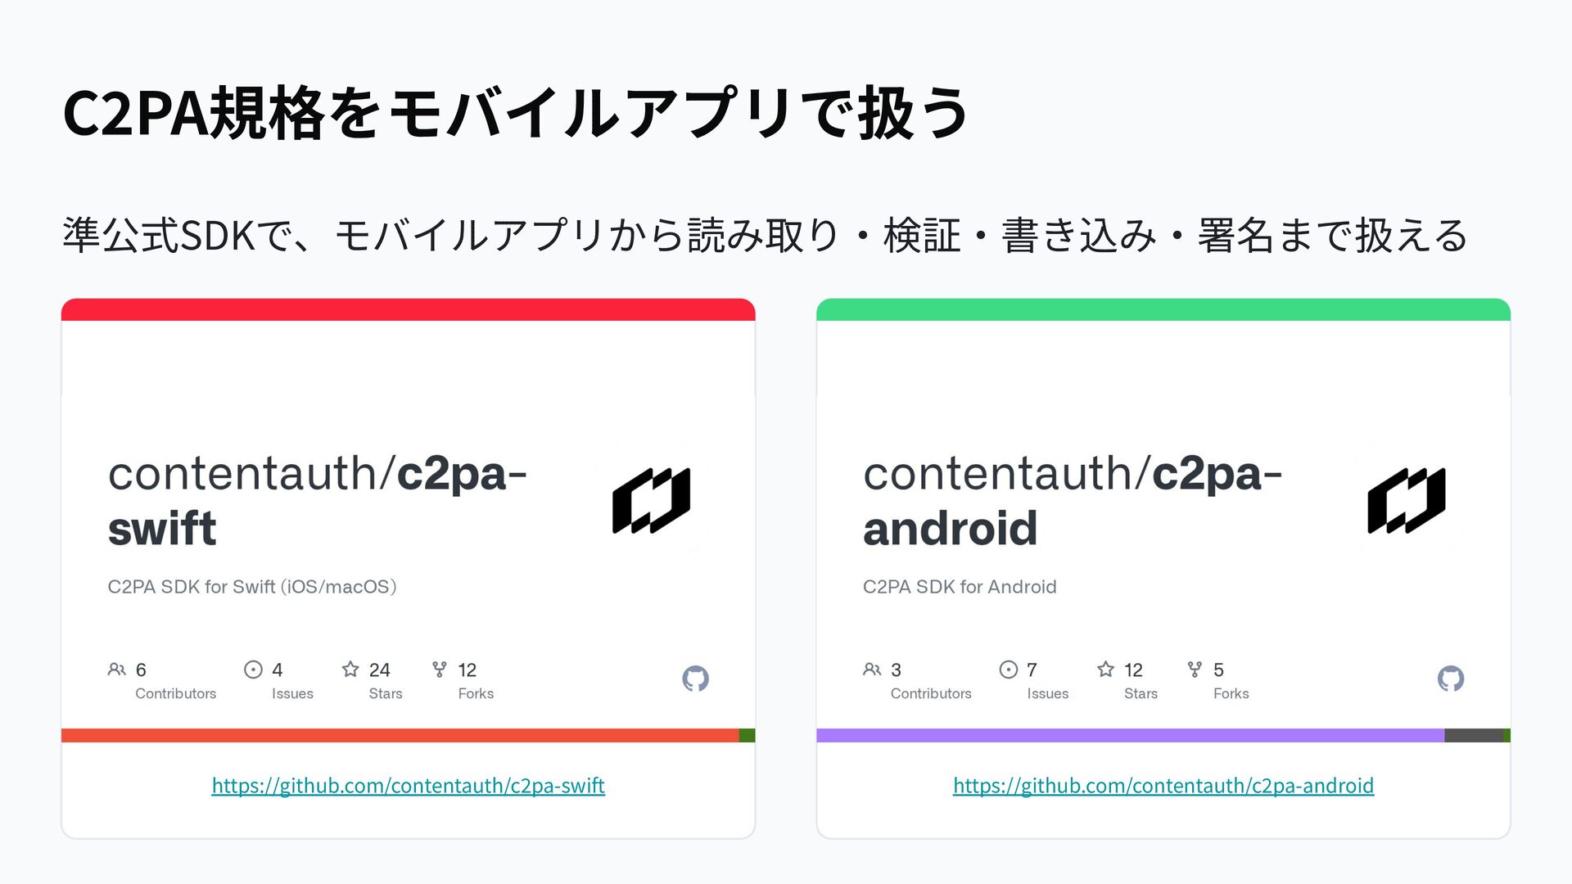Click the contentauth/c2pa-android repository title
Viewport: 1572px width, 884px height.
point(1073,500)
